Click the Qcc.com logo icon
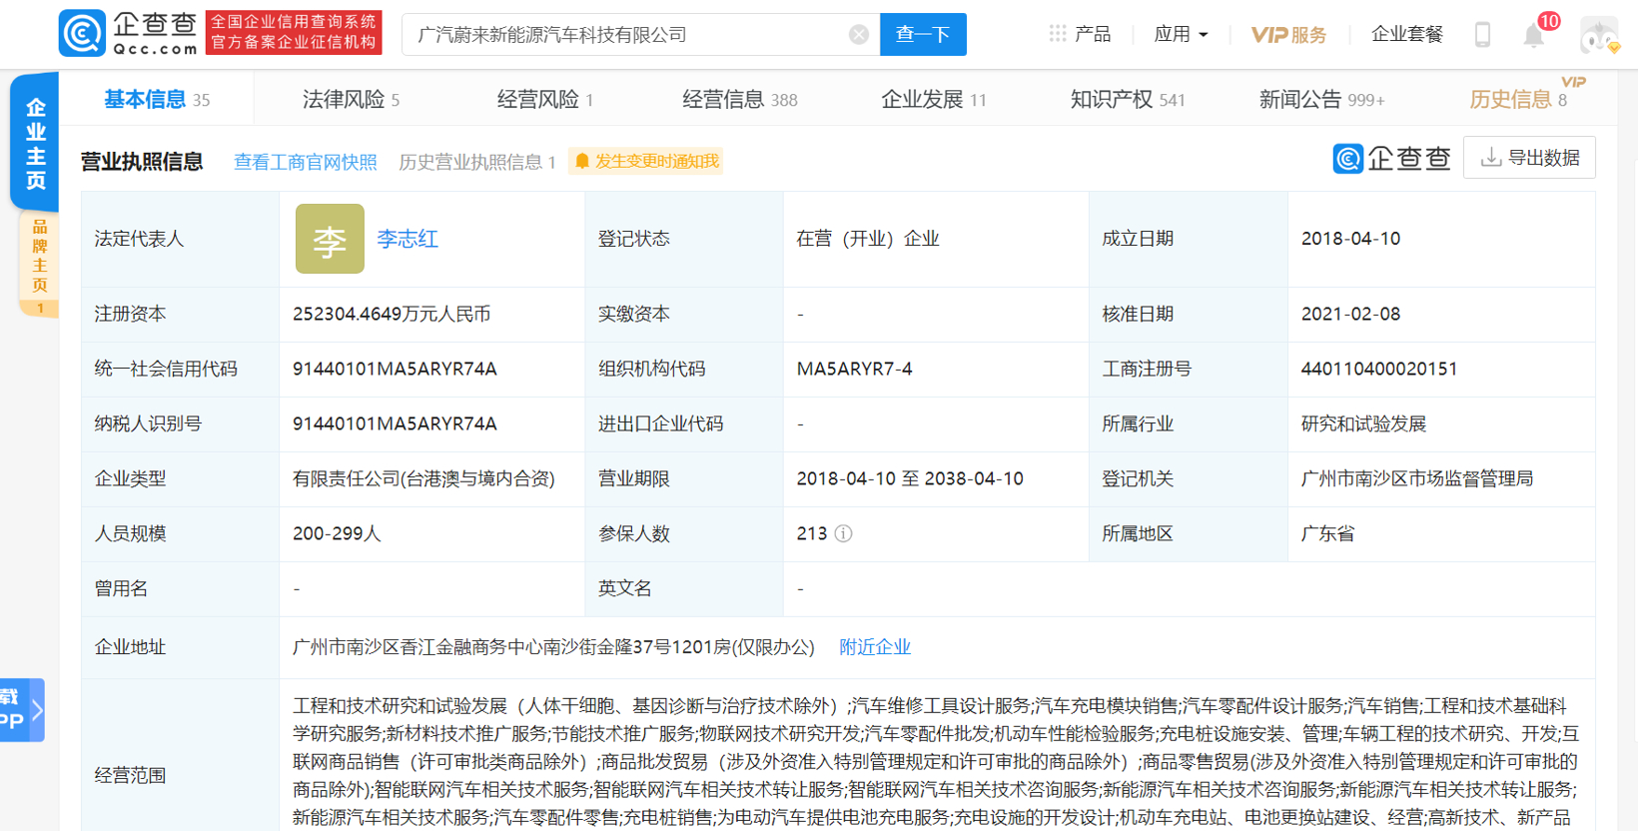The width and height of the screenshot is (1638, 831). pos(82,34)
